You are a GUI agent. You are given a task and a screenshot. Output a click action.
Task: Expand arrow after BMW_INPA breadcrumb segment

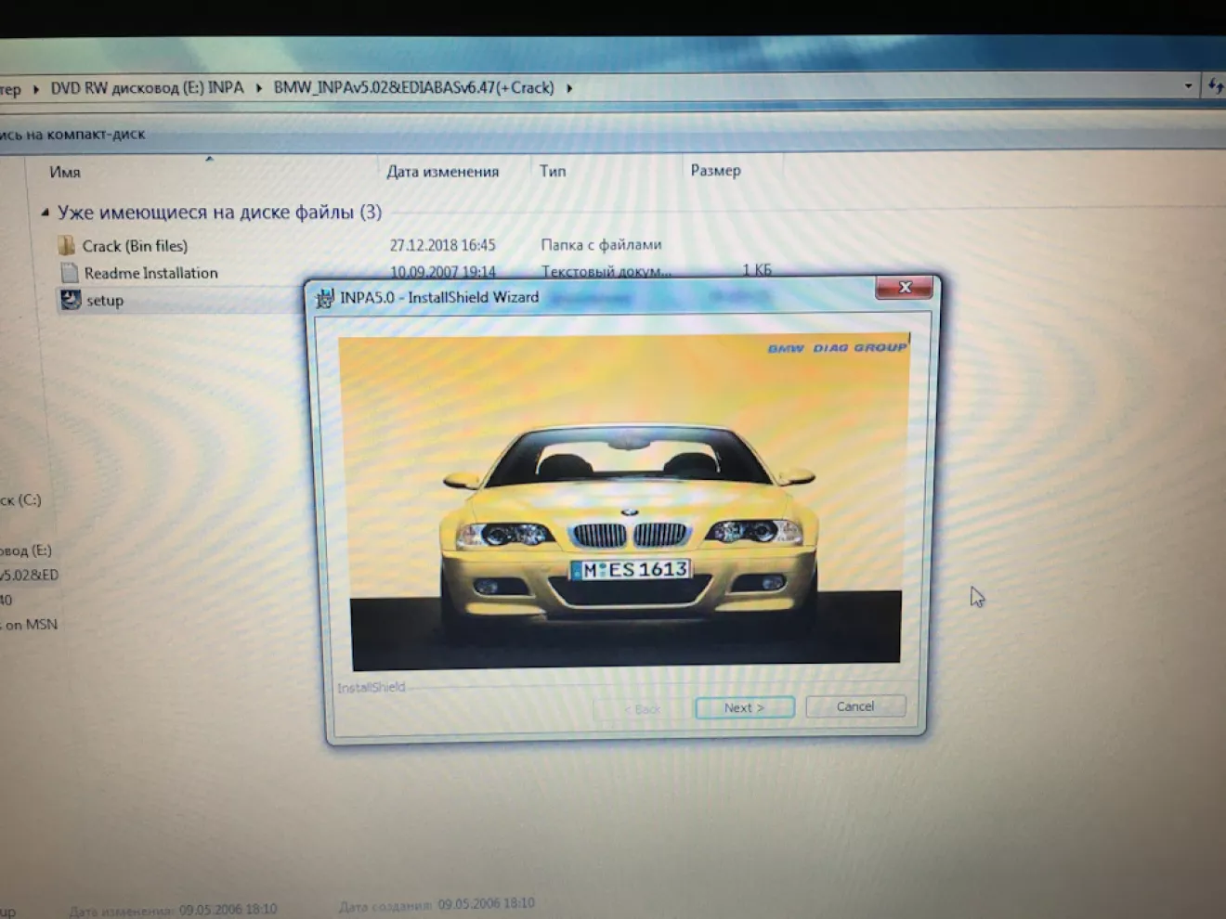pyautogui.click(x=569, y=88)
